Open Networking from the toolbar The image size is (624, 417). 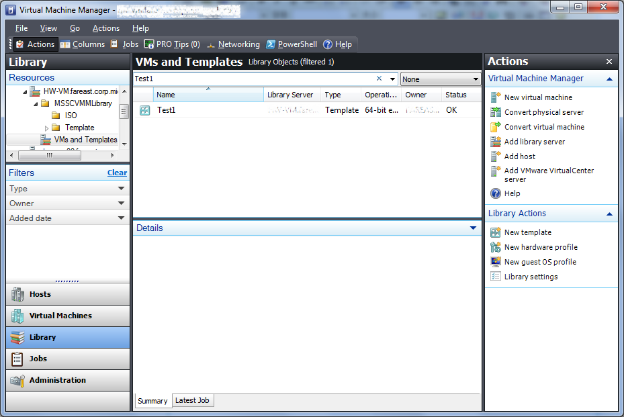click(233, 44)
